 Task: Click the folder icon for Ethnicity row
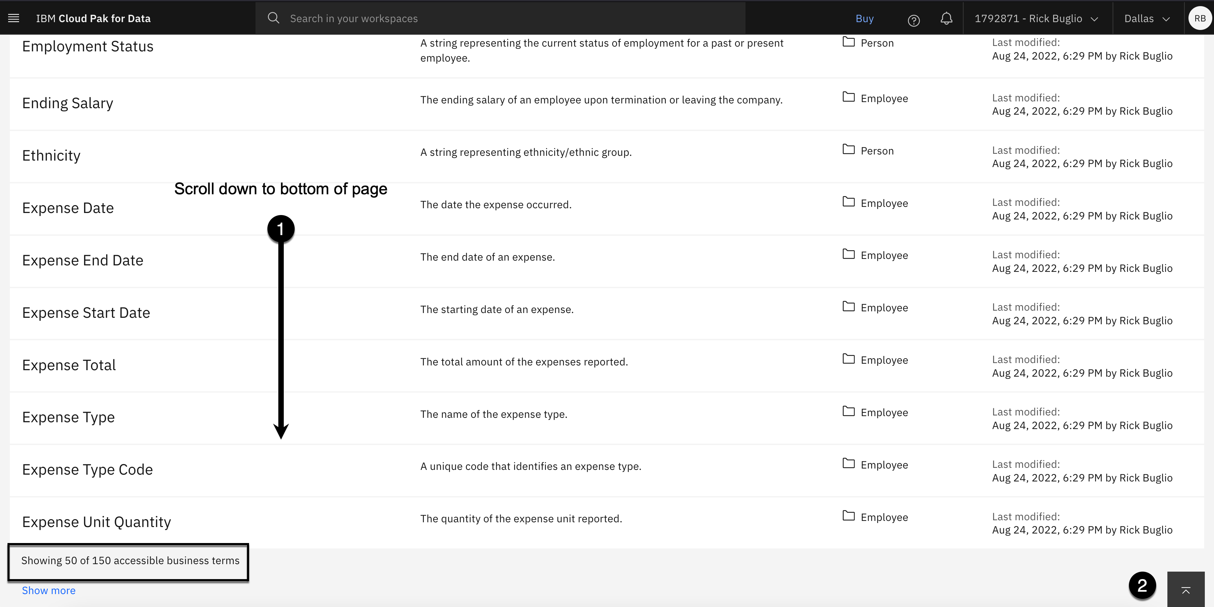click(848, 150)
